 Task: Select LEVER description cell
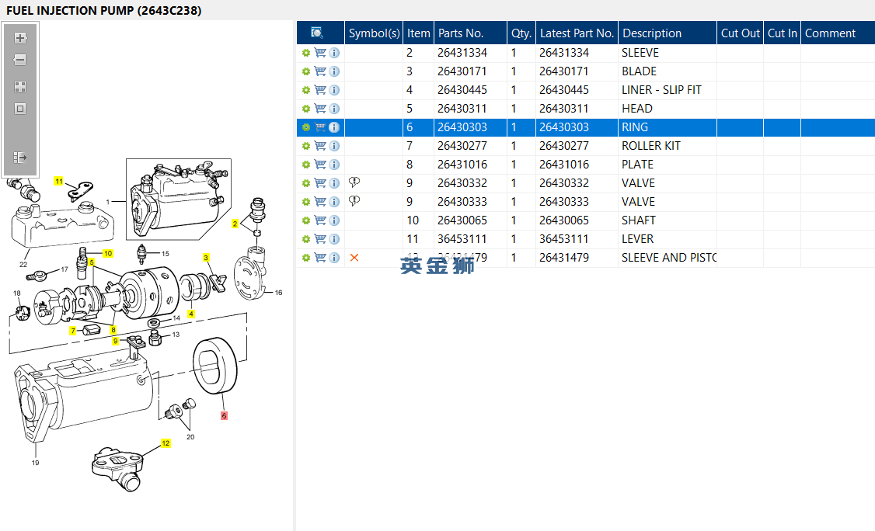668,239
